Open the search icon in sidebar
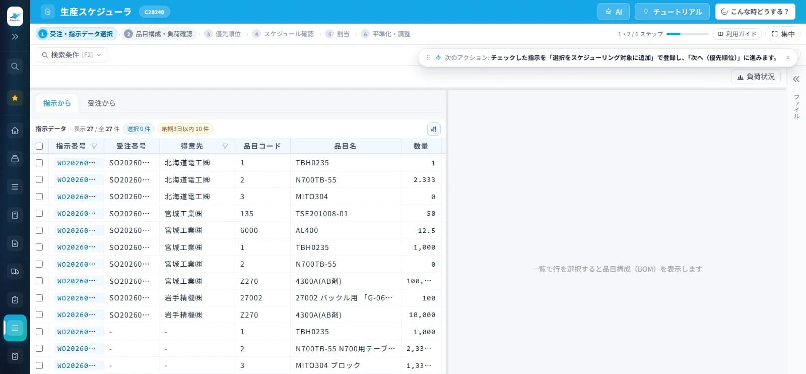This screenshot has height=374, width=806. click(15, 67)
